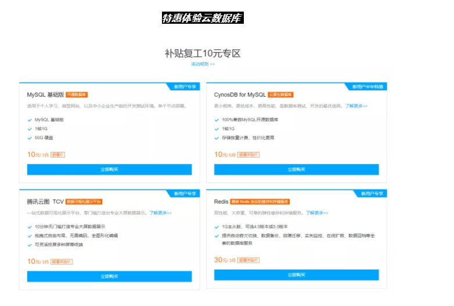The image size is (454, 306).
Task: Open 了解更多>> in CynosDB card
Action: (x=356, y=106)
